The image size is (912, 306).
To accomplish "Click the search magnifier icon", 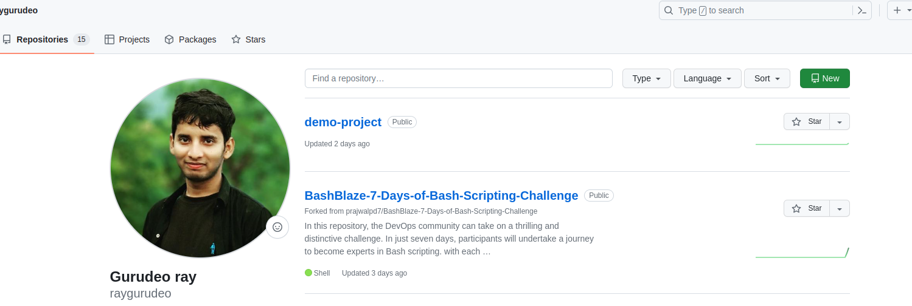I will [x=669, y=10].
